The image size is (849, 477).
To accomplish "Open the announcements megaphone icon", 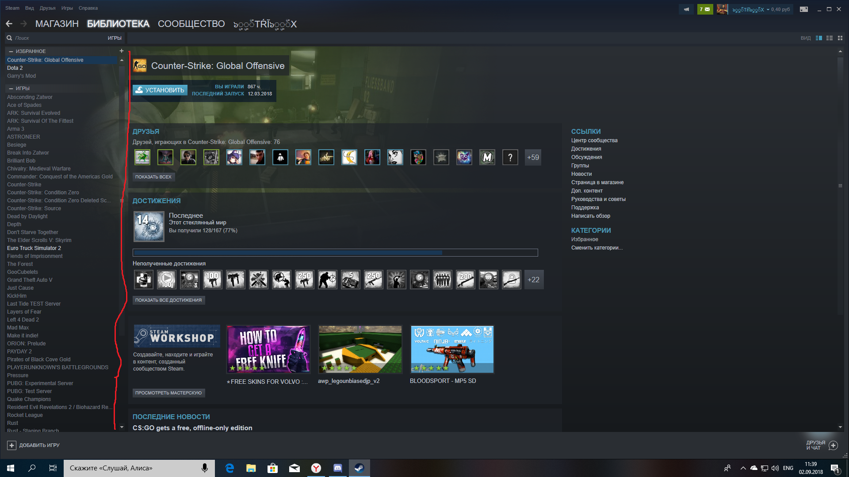I will click(x=686, y=9).
